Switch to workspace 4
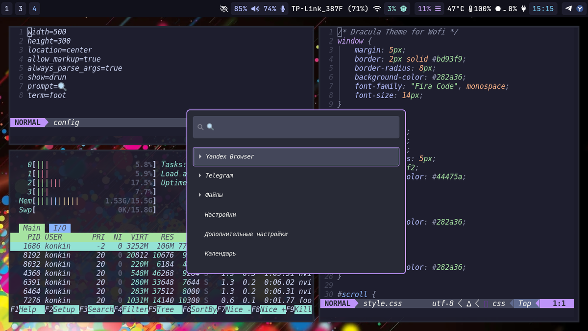Image resolution: width=588 pixels, height=331 pixels. click(x=34, y=8)
